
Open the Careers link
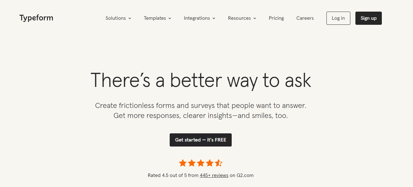tap(305, 18)
